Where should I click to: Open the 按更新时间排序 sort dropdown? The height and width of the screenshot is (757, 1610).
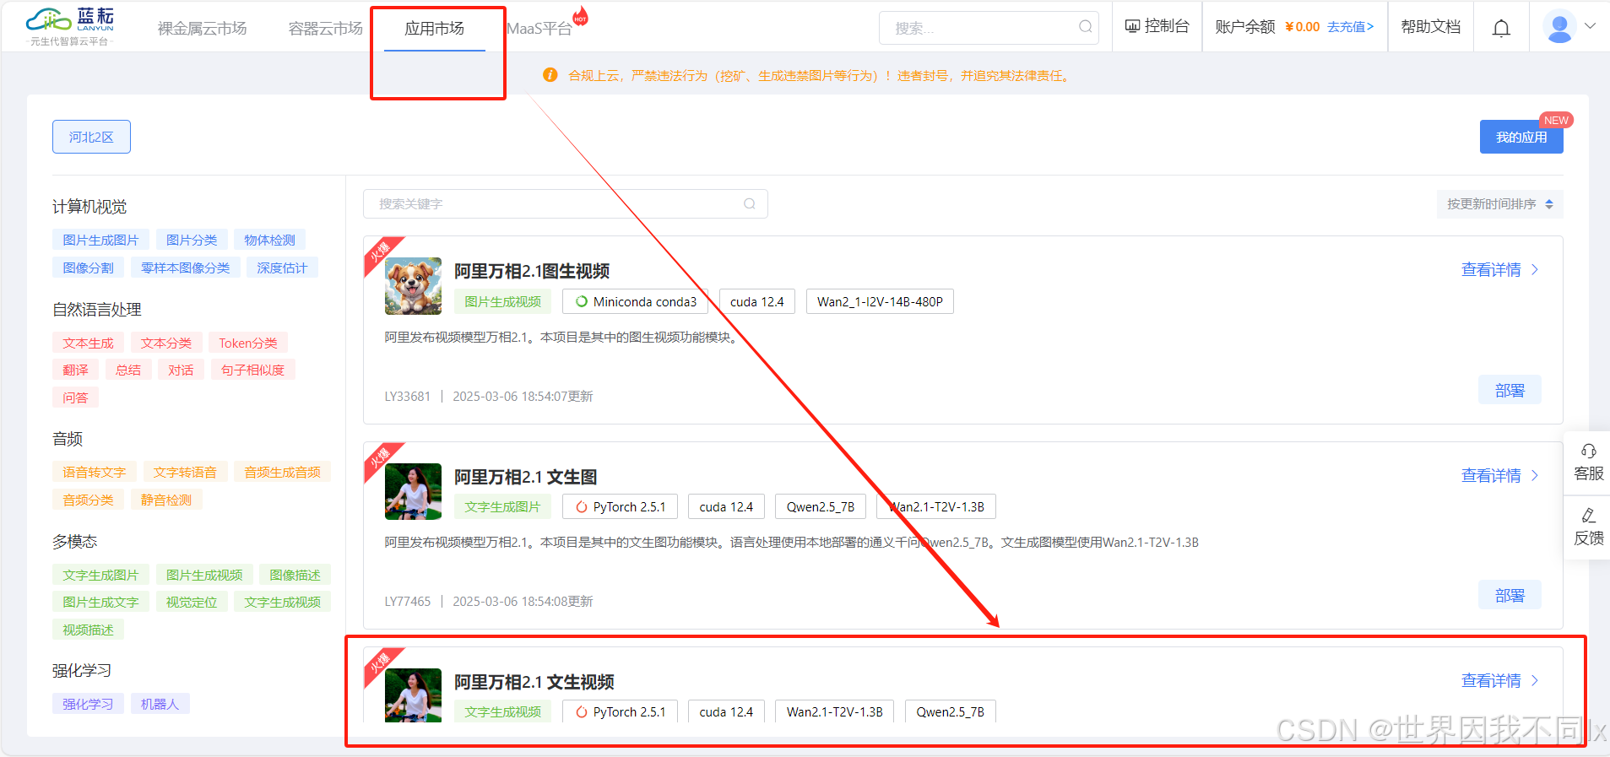click(1499, 204)
